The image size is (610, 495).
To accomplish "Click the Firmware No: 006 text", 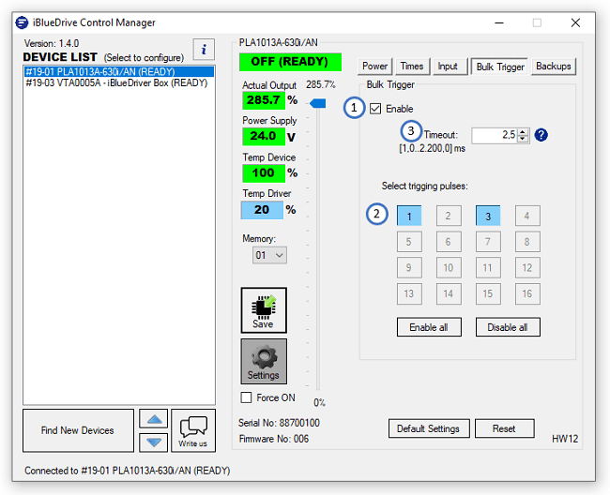I will coord(274,439).
